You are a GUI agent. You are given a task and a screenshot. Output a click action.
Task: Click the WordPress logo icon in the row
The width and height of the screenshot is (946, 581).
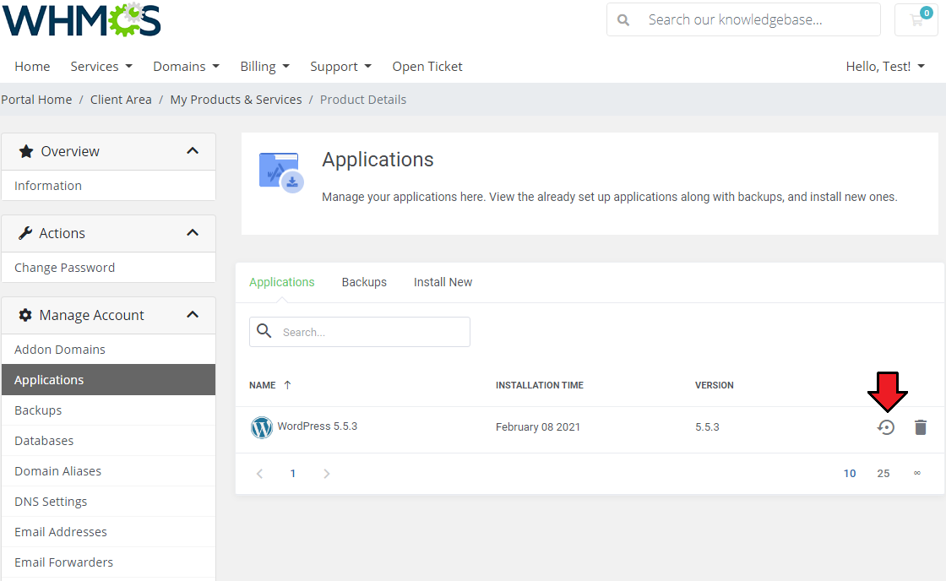[261, 427]
